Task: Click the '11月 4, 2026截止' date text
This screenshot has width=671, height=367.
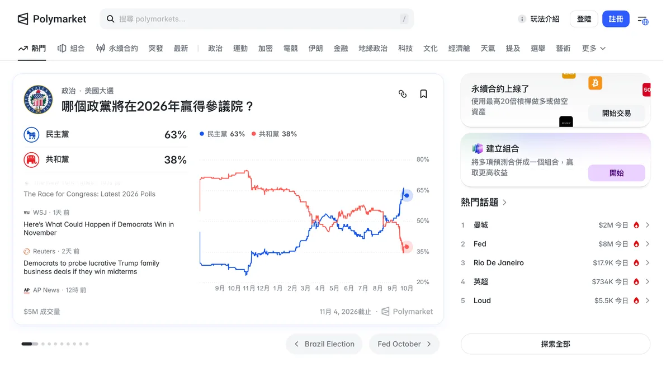Action: (x=345, y=312)
